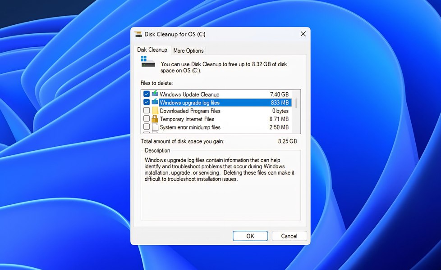Uncheck the Windows Update Cleanup checkbox
This screenshot has width=441, height=270.
[x=147, y=94]
